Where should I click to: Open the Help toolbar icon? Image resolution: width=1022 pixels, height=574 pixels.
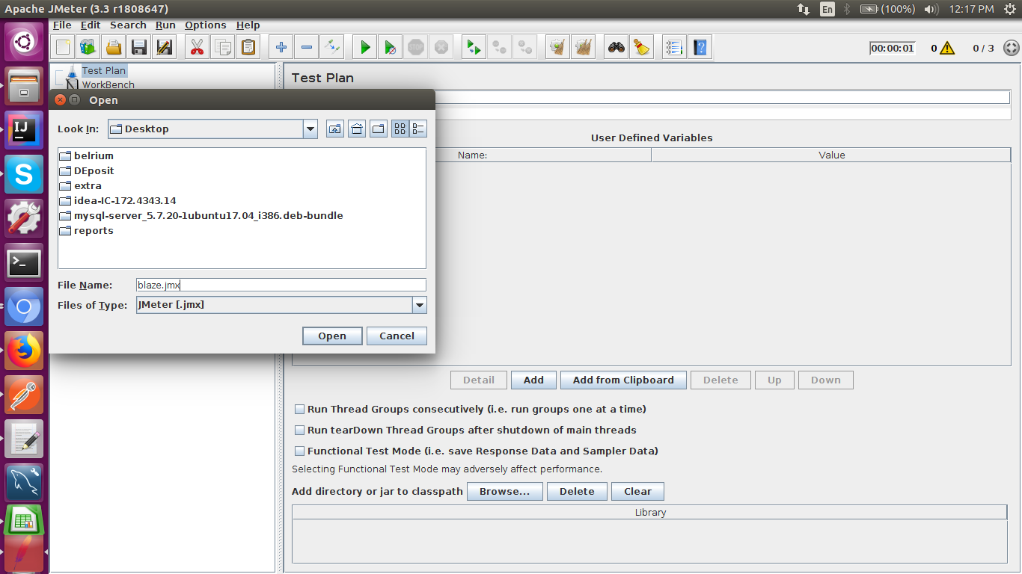tap(700, 48)
